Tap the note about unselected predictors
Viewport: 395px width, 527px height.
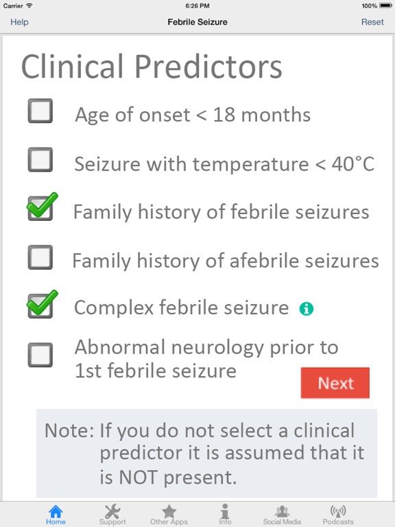pyautogui.click(x=206, y=454)
